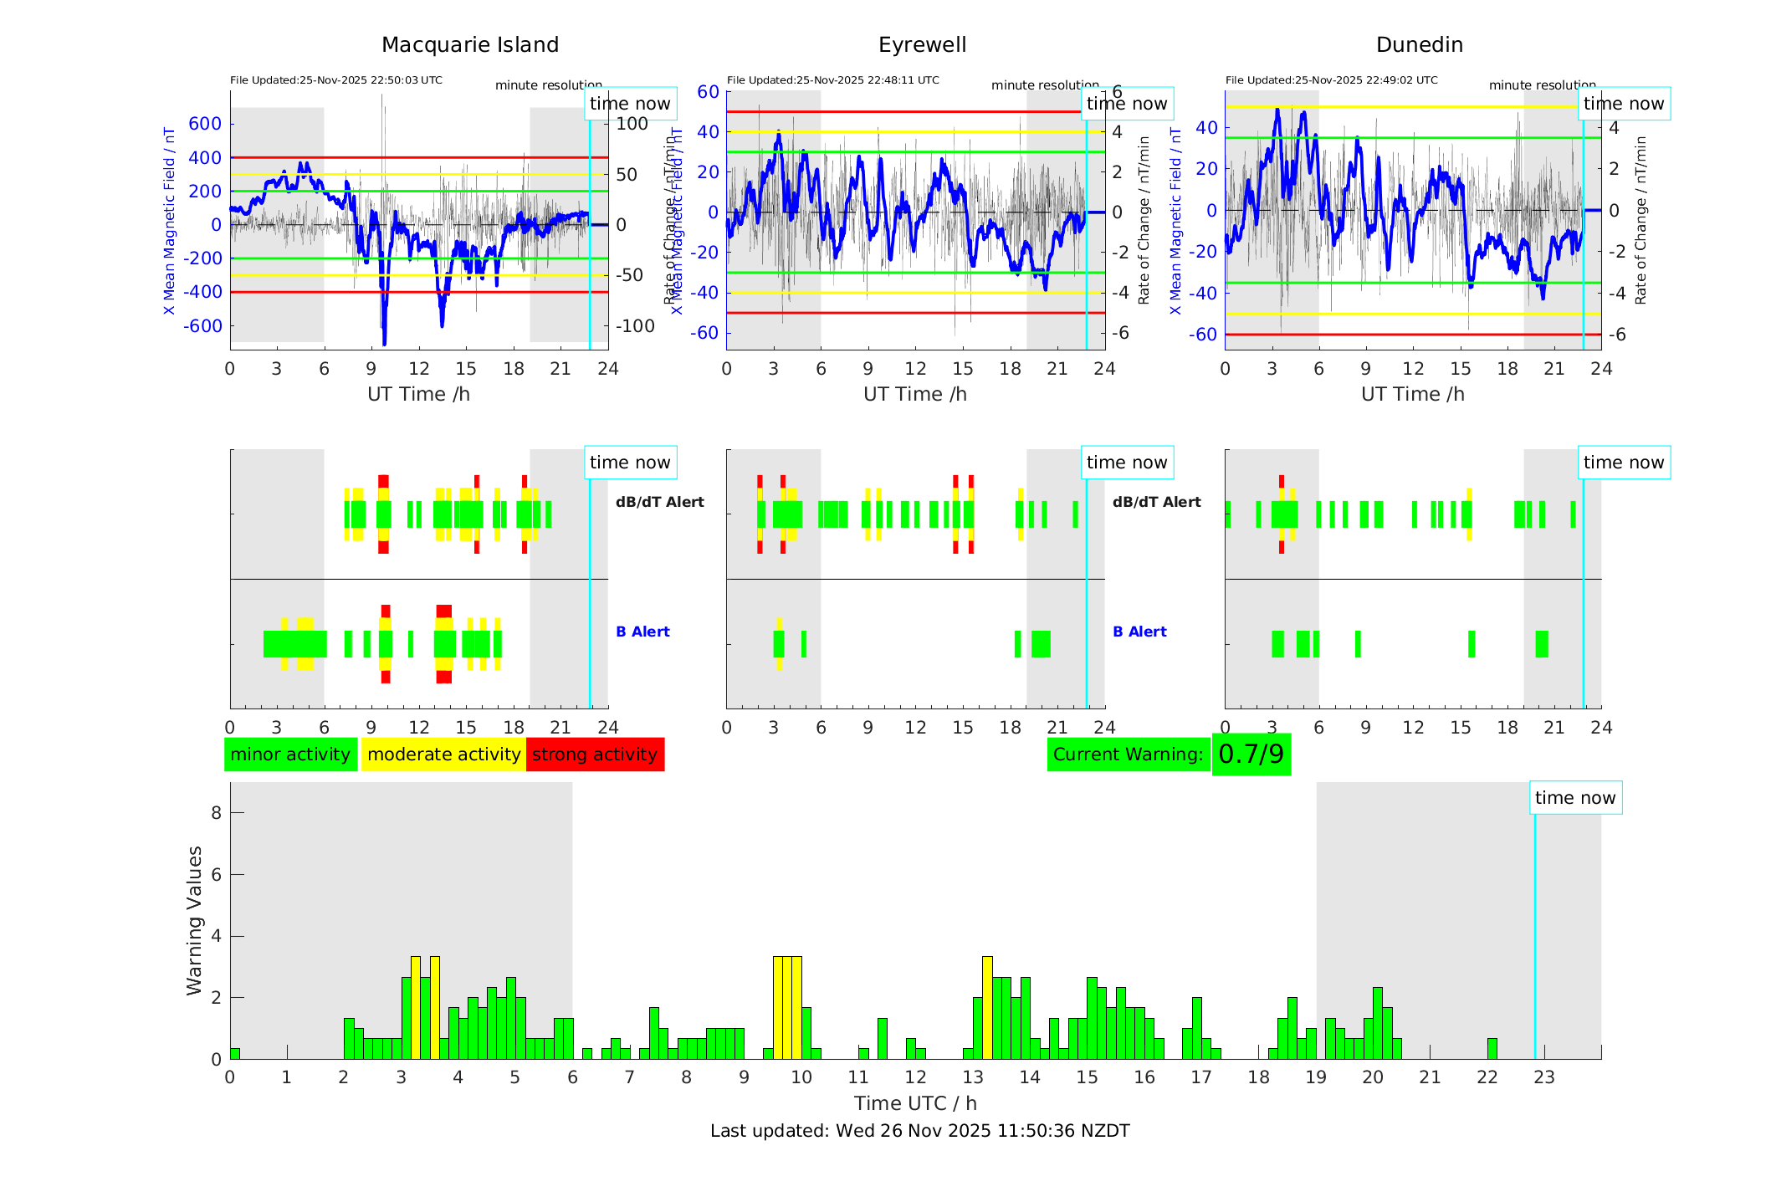Click the Dunedin chart title
This screenshot has height=1202, width=1771.
pyautogui.click(x=1419, y=45)
